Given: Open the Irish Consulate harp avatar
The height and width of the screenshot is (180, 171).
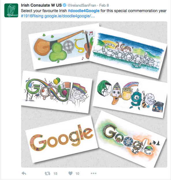Looking at the screenshot, I should 11,10.
